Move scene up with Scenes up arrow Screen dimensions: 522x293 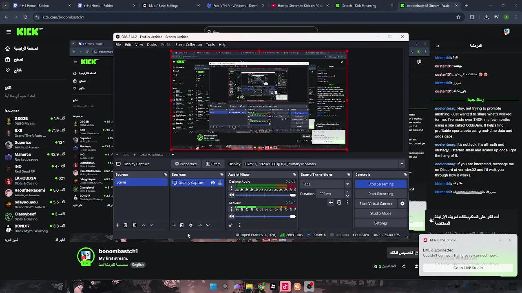coord(144,225)
